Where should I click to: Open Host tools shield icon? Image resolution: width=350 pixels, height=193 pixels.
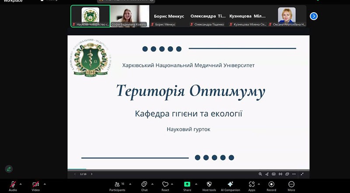209,184
